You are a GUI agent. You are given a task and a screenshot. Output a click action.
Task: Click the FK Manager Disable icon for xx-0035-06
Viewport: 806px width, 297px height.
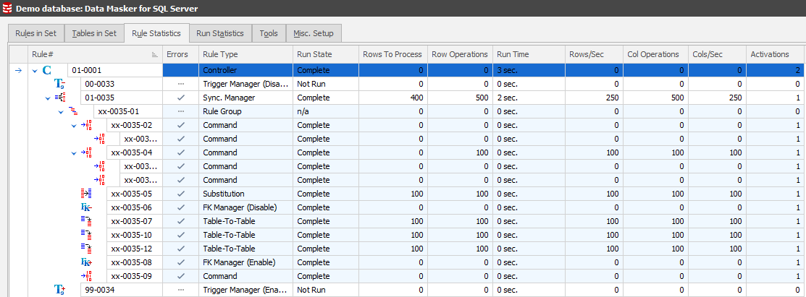click(86, 207)
